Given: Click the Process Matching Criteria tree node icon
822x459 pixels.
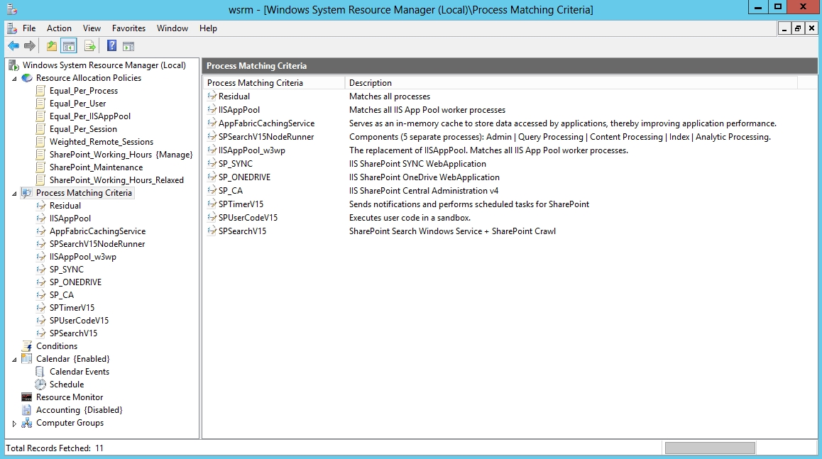Looking at the screenshot, I should click(x=27, y=193).
